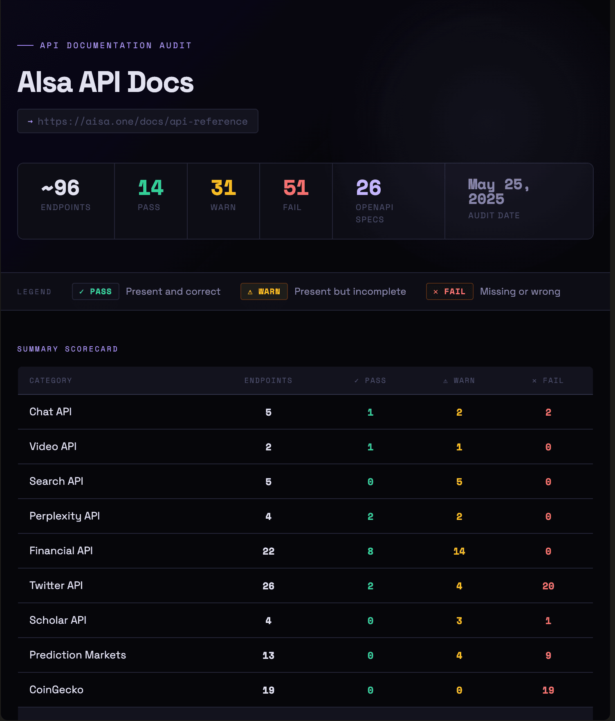The image size is (615, 721).
Task: Click Financial API pass count 8
Action: point(370,551)
